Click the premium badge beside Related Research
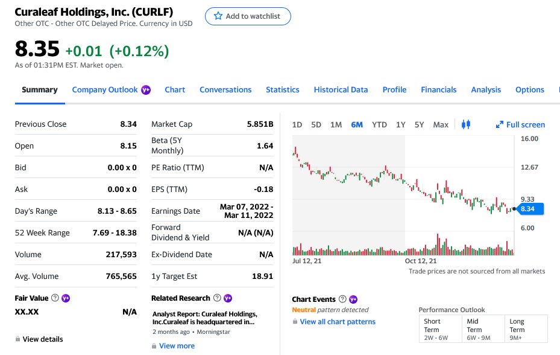The width and height of the screenshot is (560, 355). (228, 298)
